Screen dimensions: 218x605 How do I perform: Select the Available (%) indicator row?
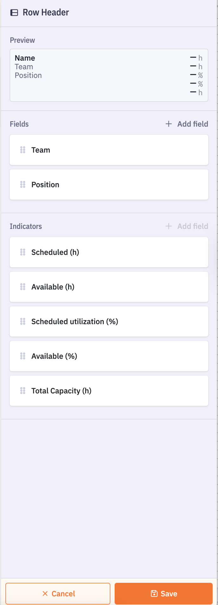coord(109,356)
